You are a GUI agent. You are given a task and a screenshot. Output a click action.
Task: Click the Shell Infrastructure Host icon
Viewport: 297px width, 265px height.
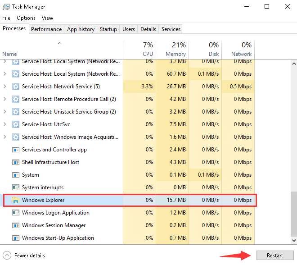(x=16, y=162)
